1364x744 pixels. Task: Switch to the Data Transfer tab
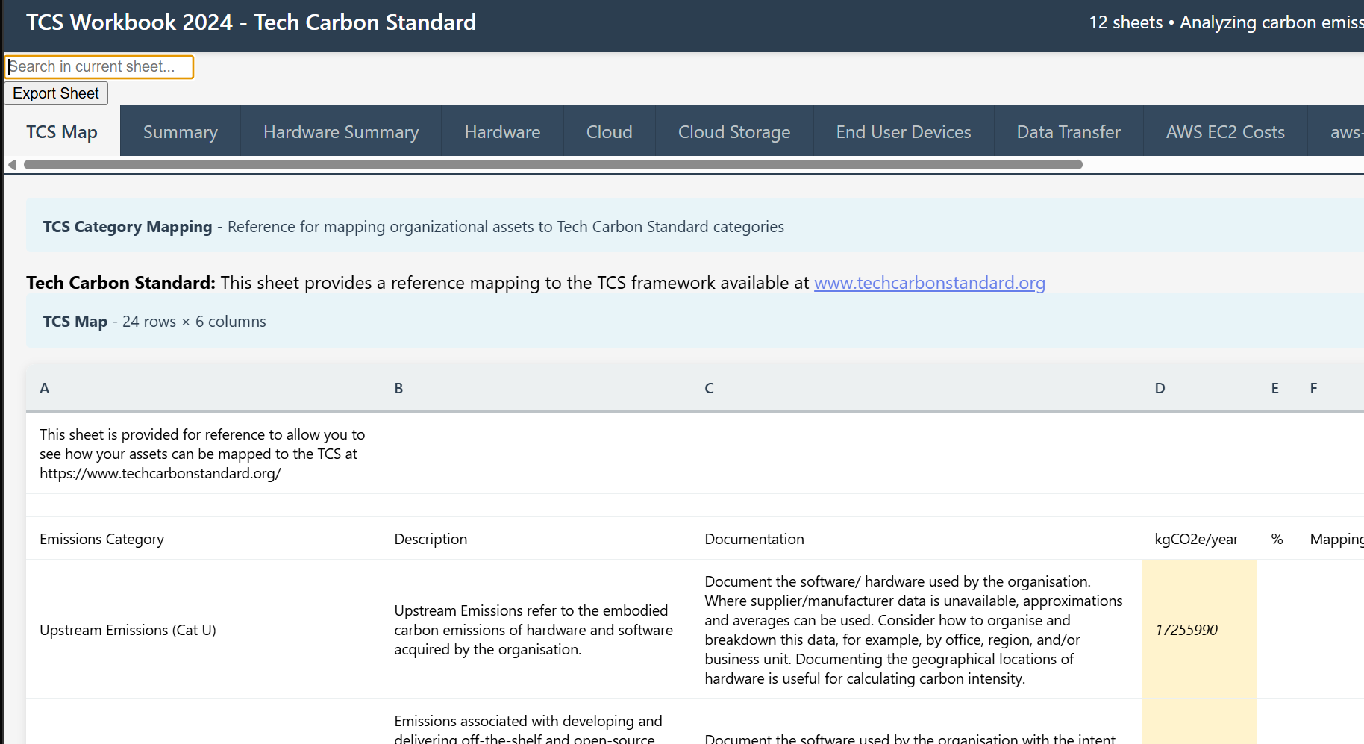click(x=1069, y=131)
